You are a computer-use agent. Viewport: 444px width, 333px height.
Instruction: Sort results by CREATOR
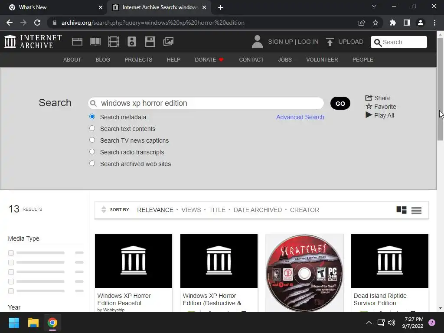point(304,210)
